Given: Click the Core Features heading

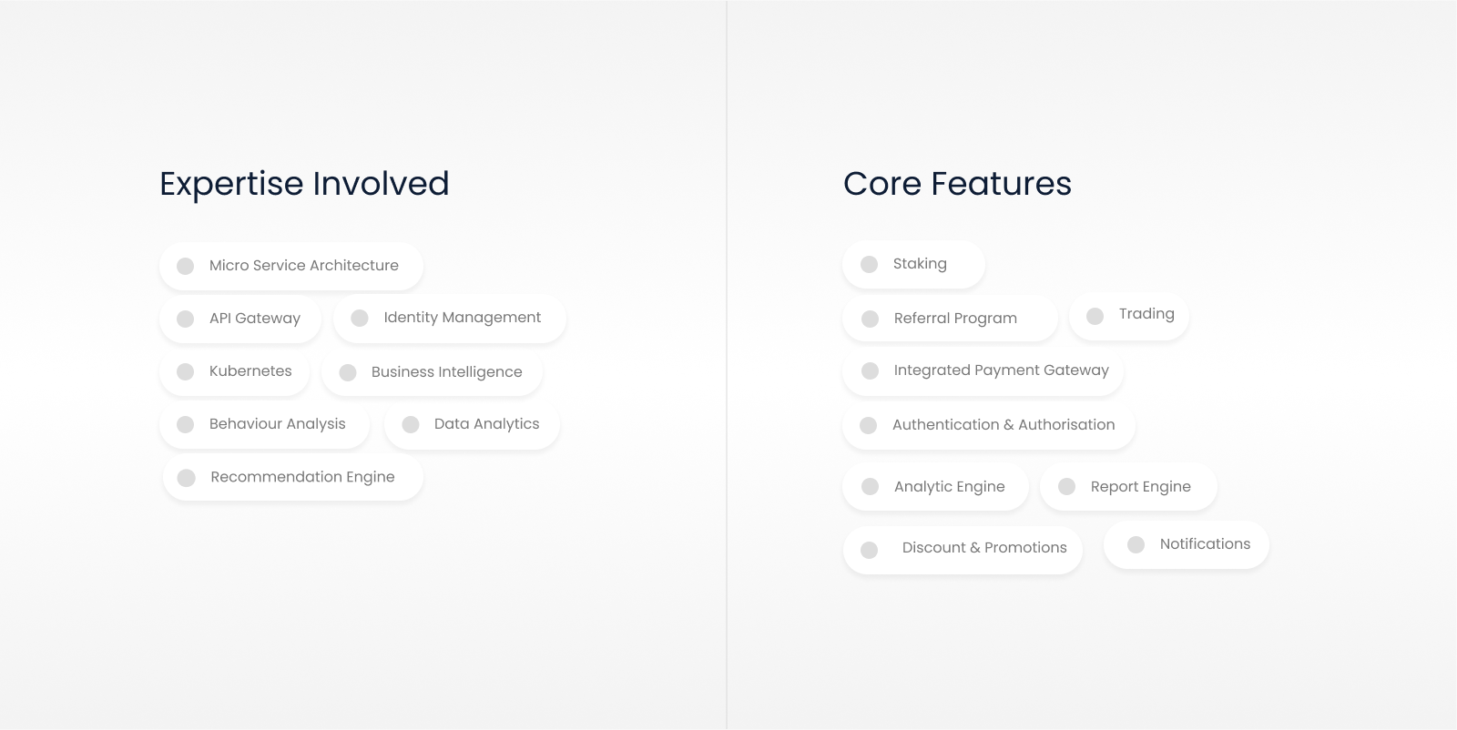Looking at the screenshot, I should [957, 184].
